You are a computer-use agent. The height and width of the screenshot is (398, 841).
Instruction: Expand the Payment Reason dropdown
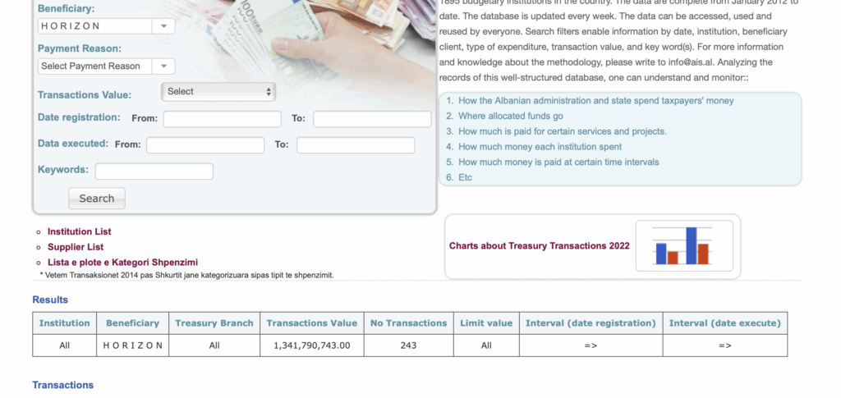tap(163, 66)
